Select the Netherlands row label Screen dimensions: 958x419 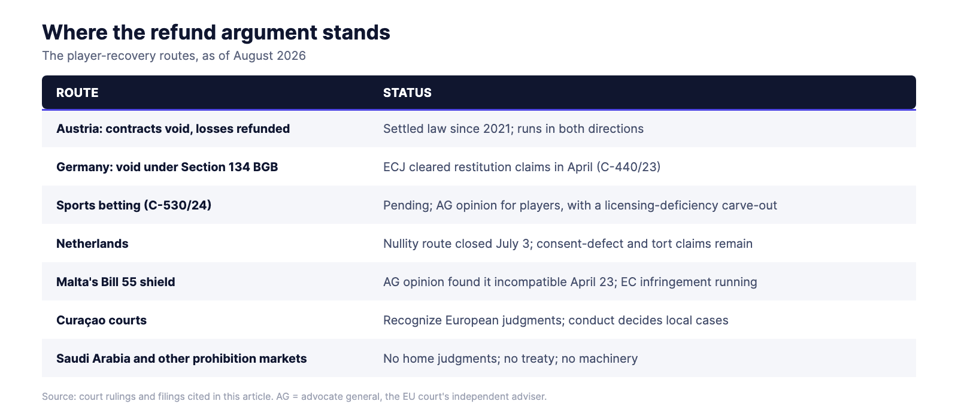click(92, 244)
